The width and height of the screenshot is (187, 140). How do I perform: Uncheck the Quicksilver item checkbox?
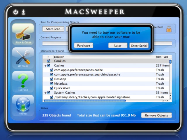51,88
